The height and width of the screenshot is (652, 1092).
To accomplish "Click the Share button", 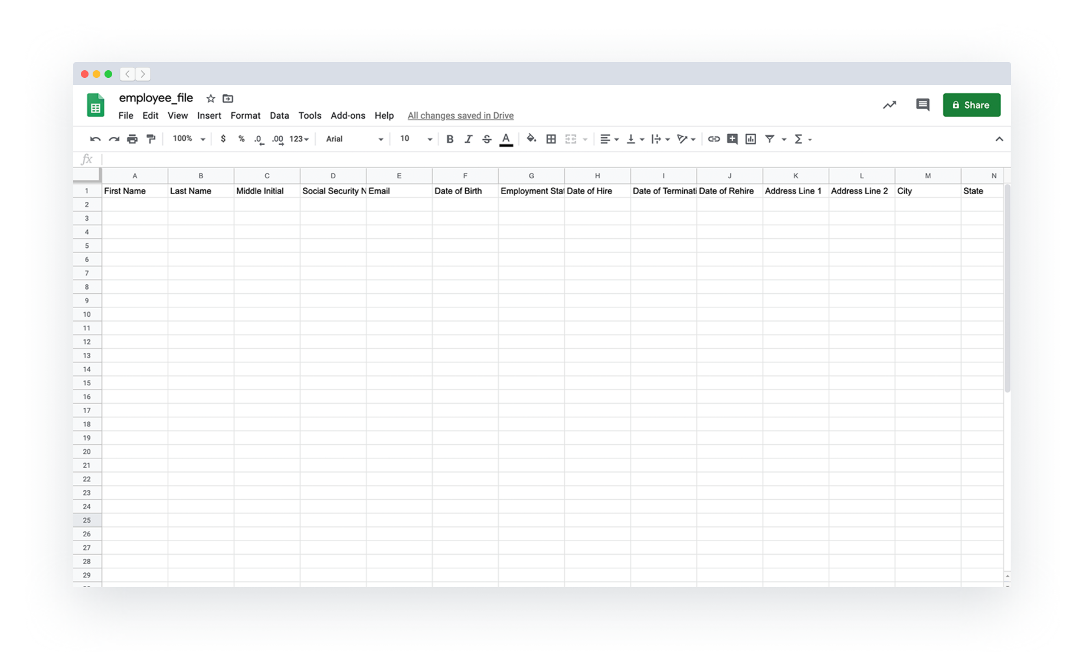I will click(971, 104).
